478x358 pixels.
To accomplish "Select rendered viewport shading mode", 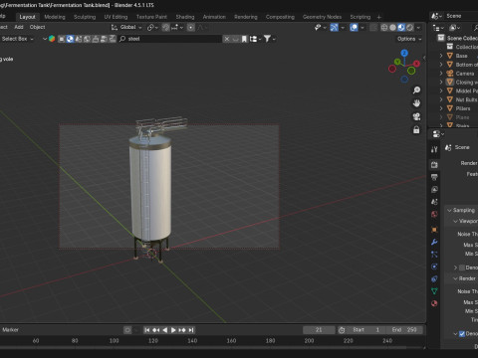I will click(x=410, y=28).
